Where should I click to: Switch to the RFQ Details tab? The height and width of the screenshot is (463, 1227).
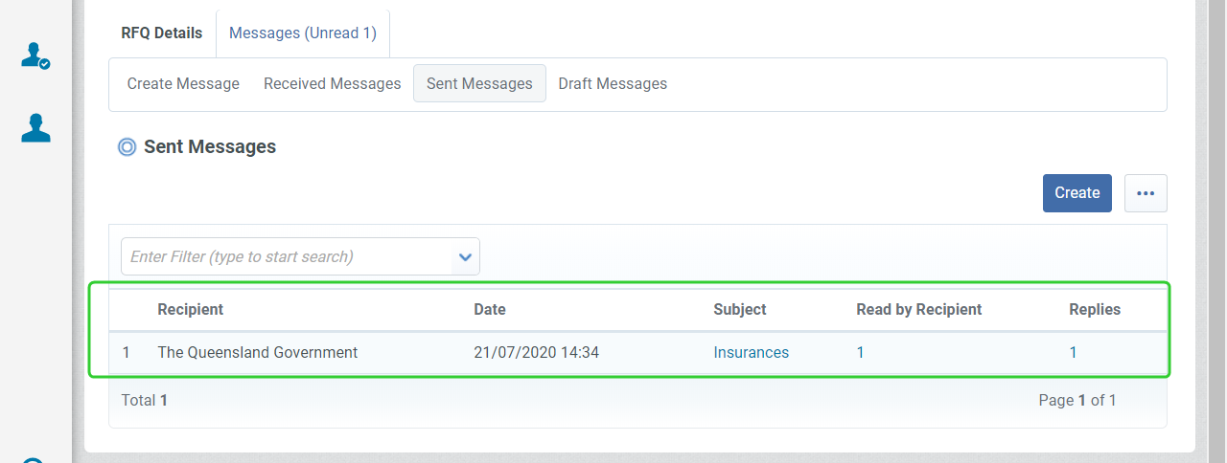[162, 33]
